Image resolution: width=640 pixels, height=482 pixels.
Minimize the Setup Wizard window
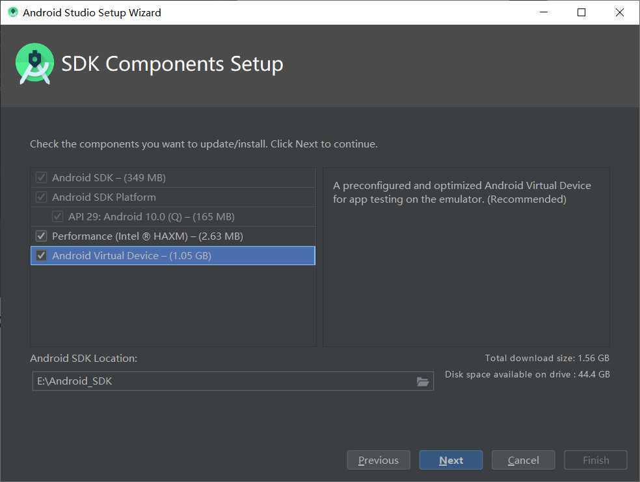click(x=544, y=12)
